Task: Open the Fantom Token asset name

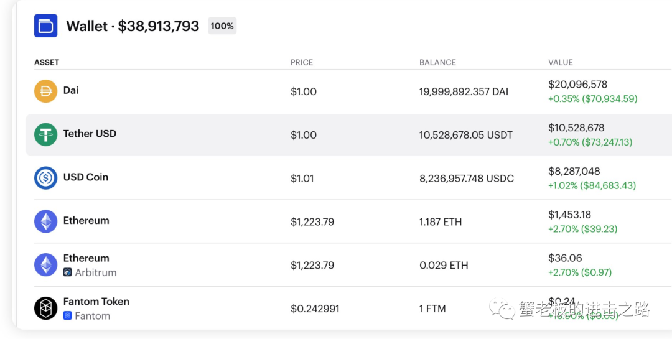Action: click(96, 301)
